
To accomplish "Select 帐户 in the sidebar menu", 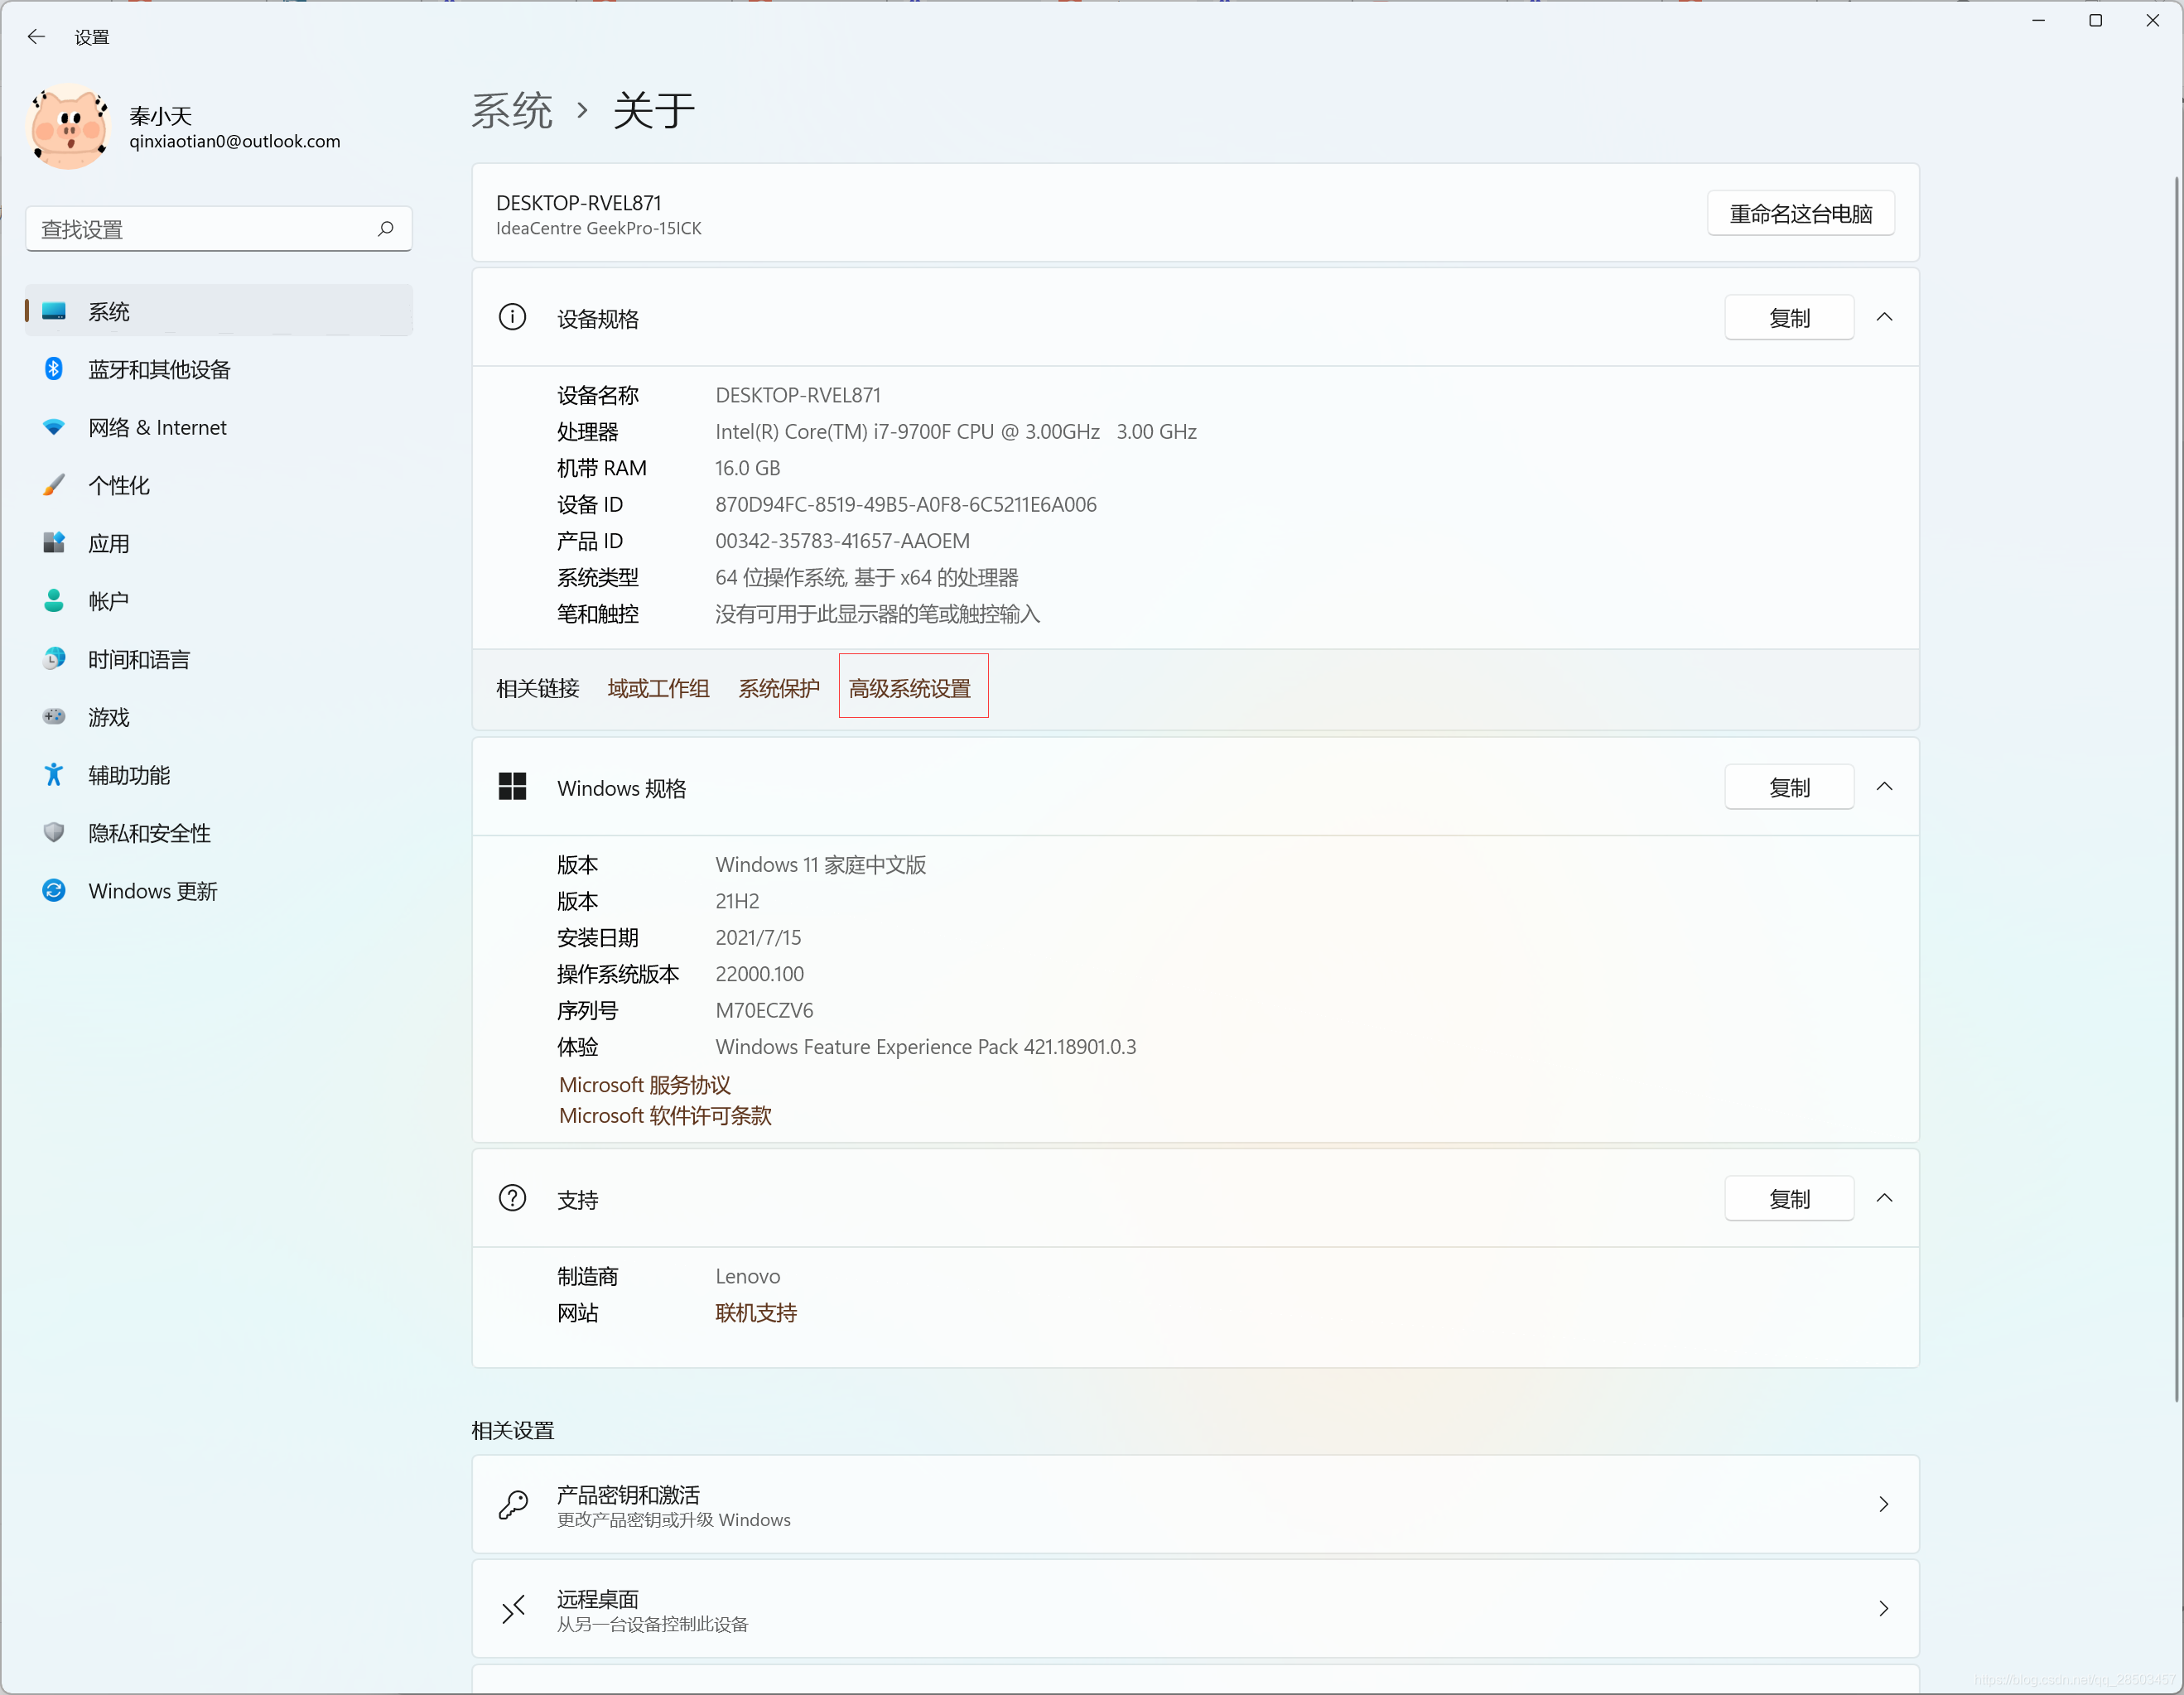I will pyautogui.click(x=108, y=601).
